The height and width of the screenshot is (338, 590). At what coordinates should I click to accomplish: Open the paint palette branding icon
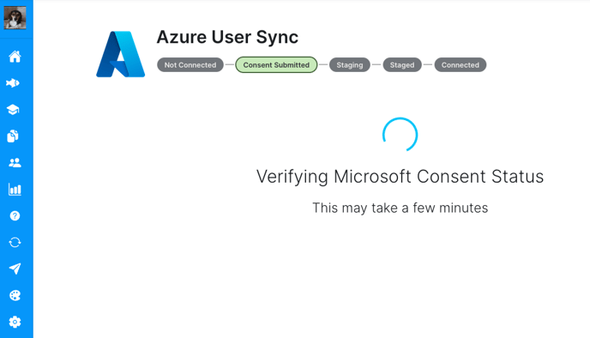coord(15,295)
